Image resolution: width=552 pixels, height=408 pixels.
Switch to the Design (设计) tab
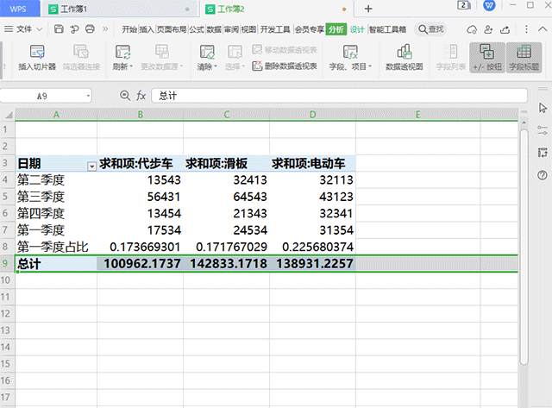point(357,29)
